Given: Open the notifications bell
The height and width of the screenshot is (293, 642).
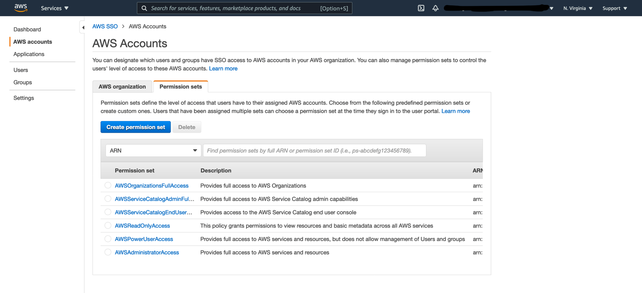Looking at the screenshot, I should [x=435, y=8].
